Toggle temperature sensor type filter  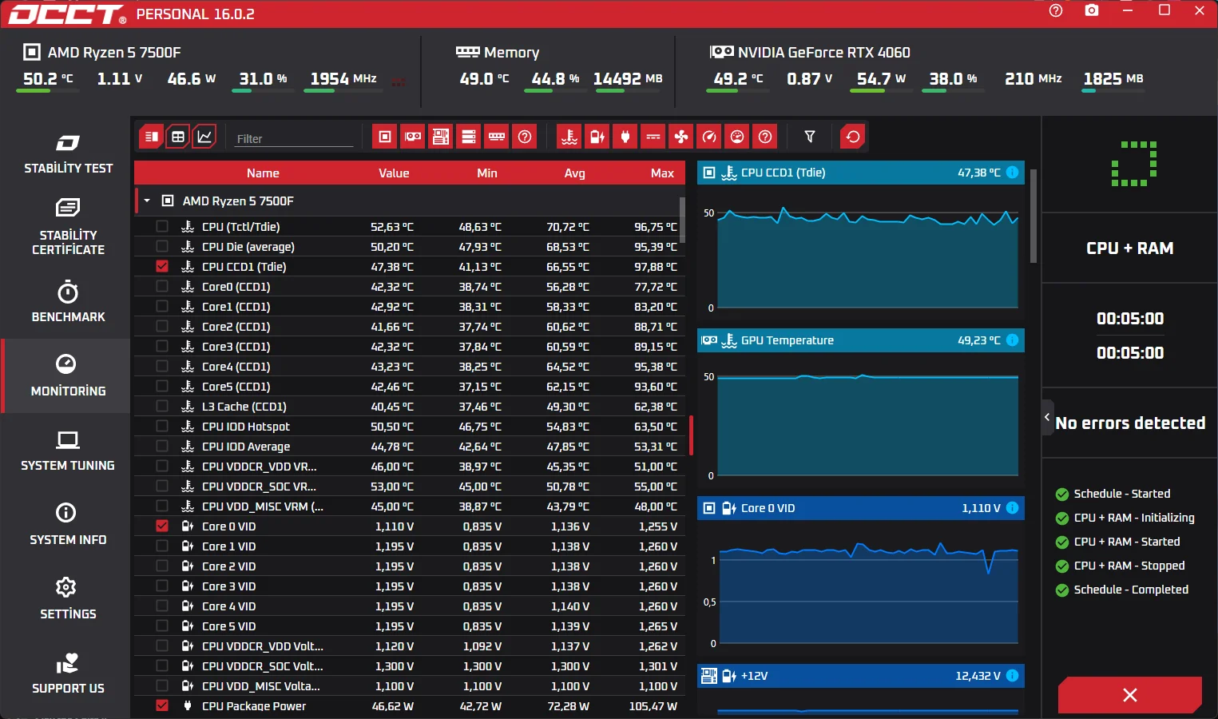pyautogui.click(x=569, y=137)
